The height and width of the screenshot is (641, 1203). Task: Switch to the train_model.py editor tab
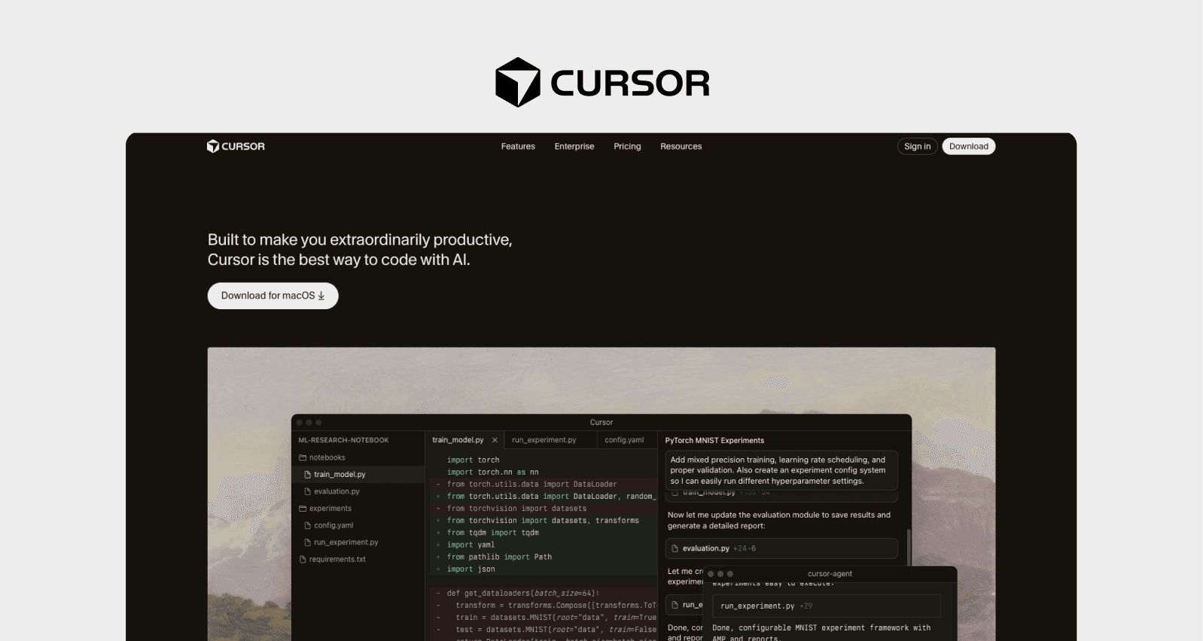tap(458, 440)
